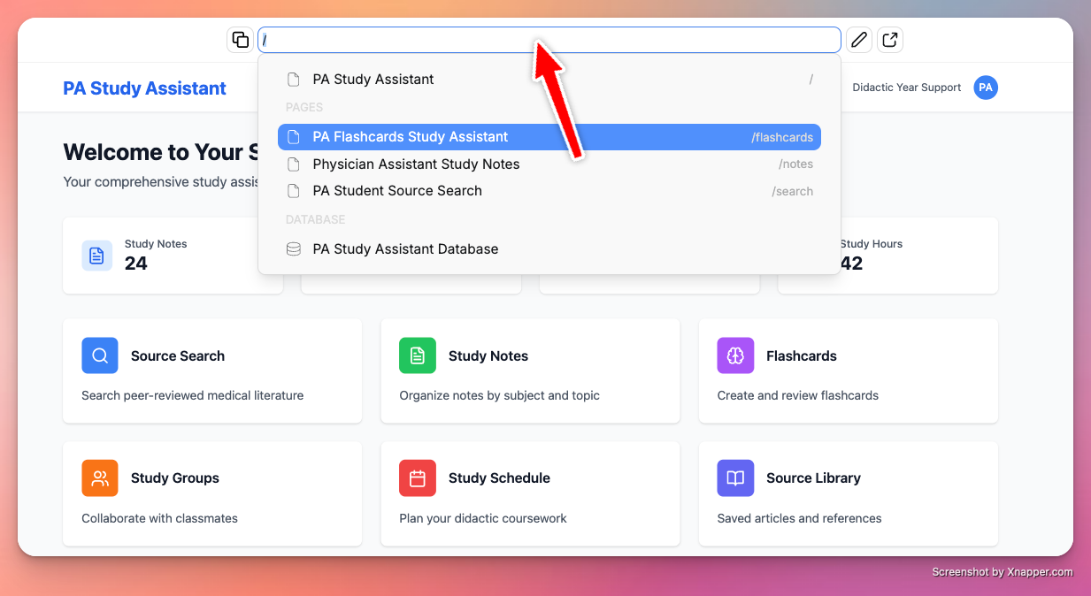Screen dimensions: 1091x596
Task: Open PA Study Assistant Database entry
Action: pos(549,249)
